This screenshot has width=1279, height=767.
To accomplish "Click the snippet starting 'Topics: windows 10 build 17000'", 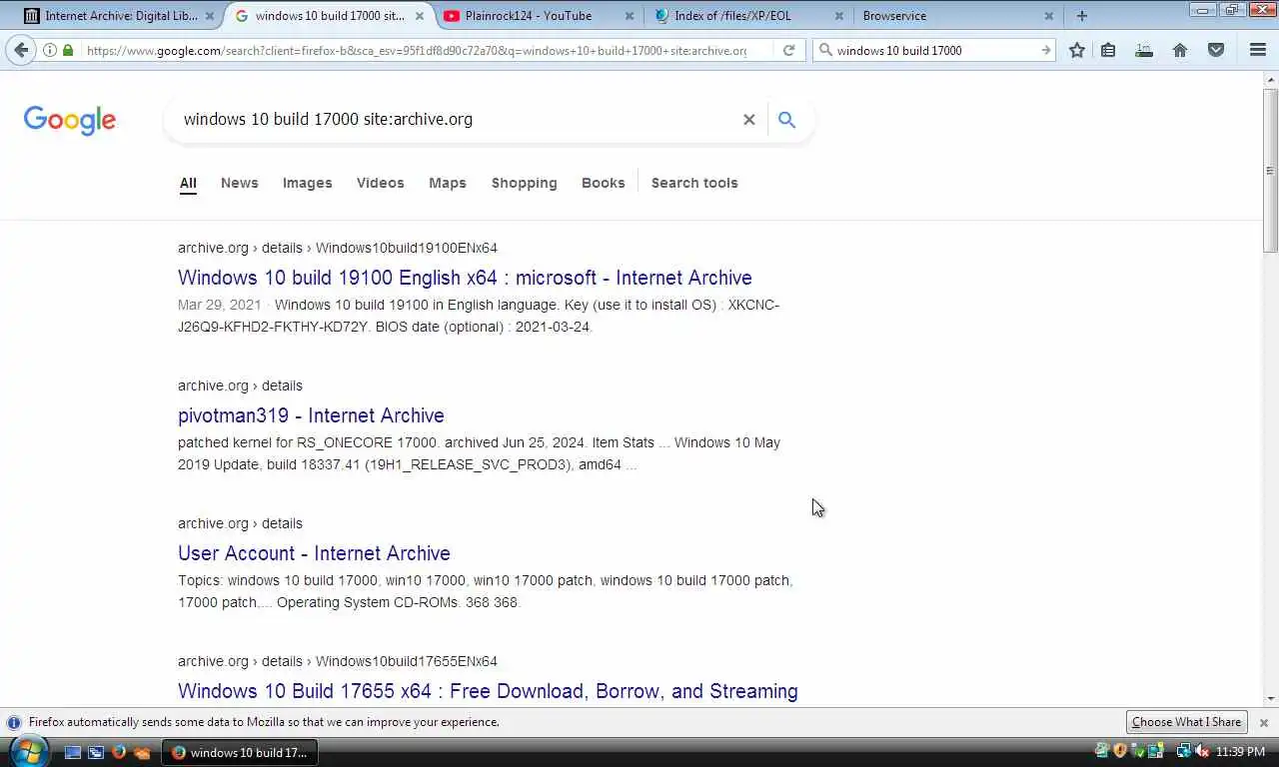I will click(486, 591).
